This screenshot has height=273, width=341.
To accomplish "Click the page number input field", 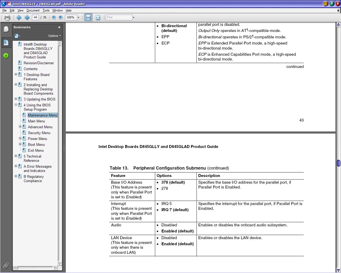I will coord(35,17).
